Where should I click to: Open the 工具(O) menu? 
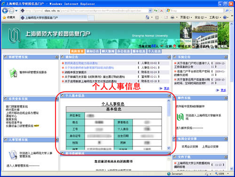[x=215, y=17]
